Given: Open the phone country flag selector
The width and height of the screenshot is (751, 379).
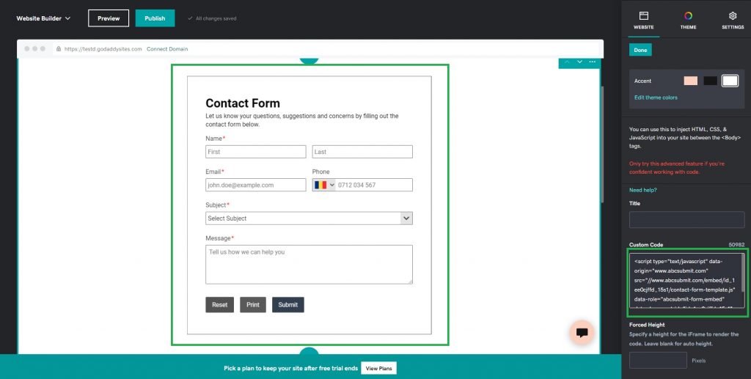Looking at the screenshot, I should pyautogui.click(x=323, y=185).
